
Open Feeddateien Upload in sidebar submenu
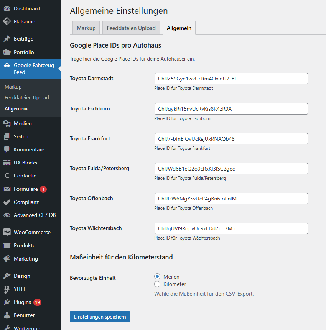tap(27, 98)
